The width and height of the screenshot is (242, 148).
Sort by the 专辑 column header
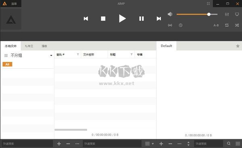(x=140, y=54)
